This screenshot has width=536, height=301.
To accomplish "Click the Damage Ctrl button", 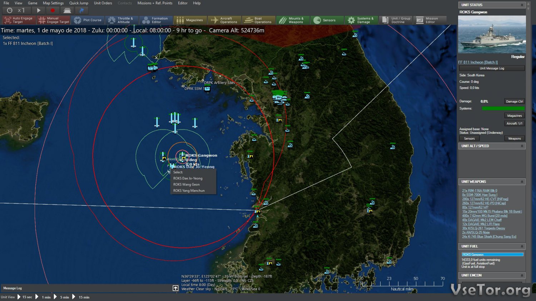I will coord(514,101).
